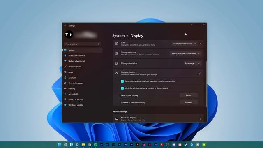This screenshot has height=148, width=263.
Task: Click the user profile avatar TH
Action: coord(69,35)
